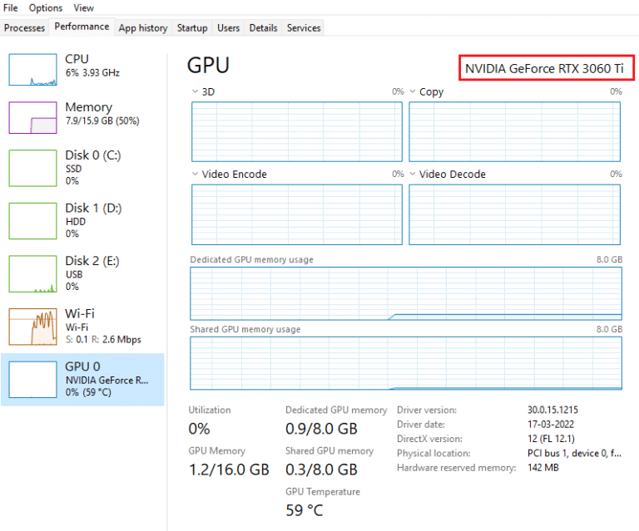Viewport: 639px width, 531px height.
Task: Go to the App history tab
Action: tap(143, 27)
